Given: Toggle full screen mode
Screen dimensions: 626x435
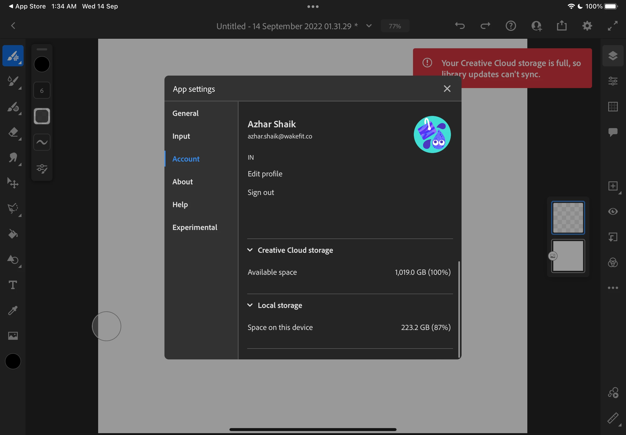Looking at the screenshot, I should coord(613,26).
